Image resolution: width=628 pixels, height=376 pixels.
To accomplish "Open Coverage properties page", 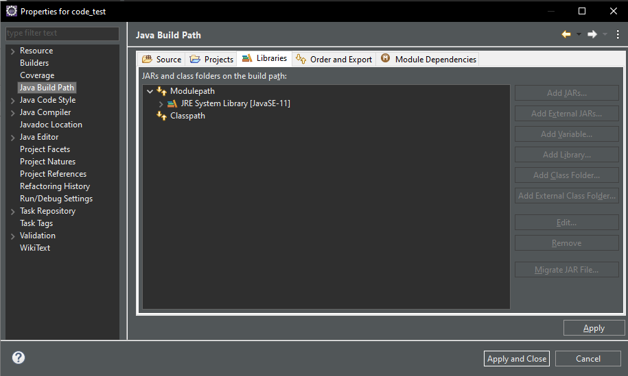I will (37, 75).
